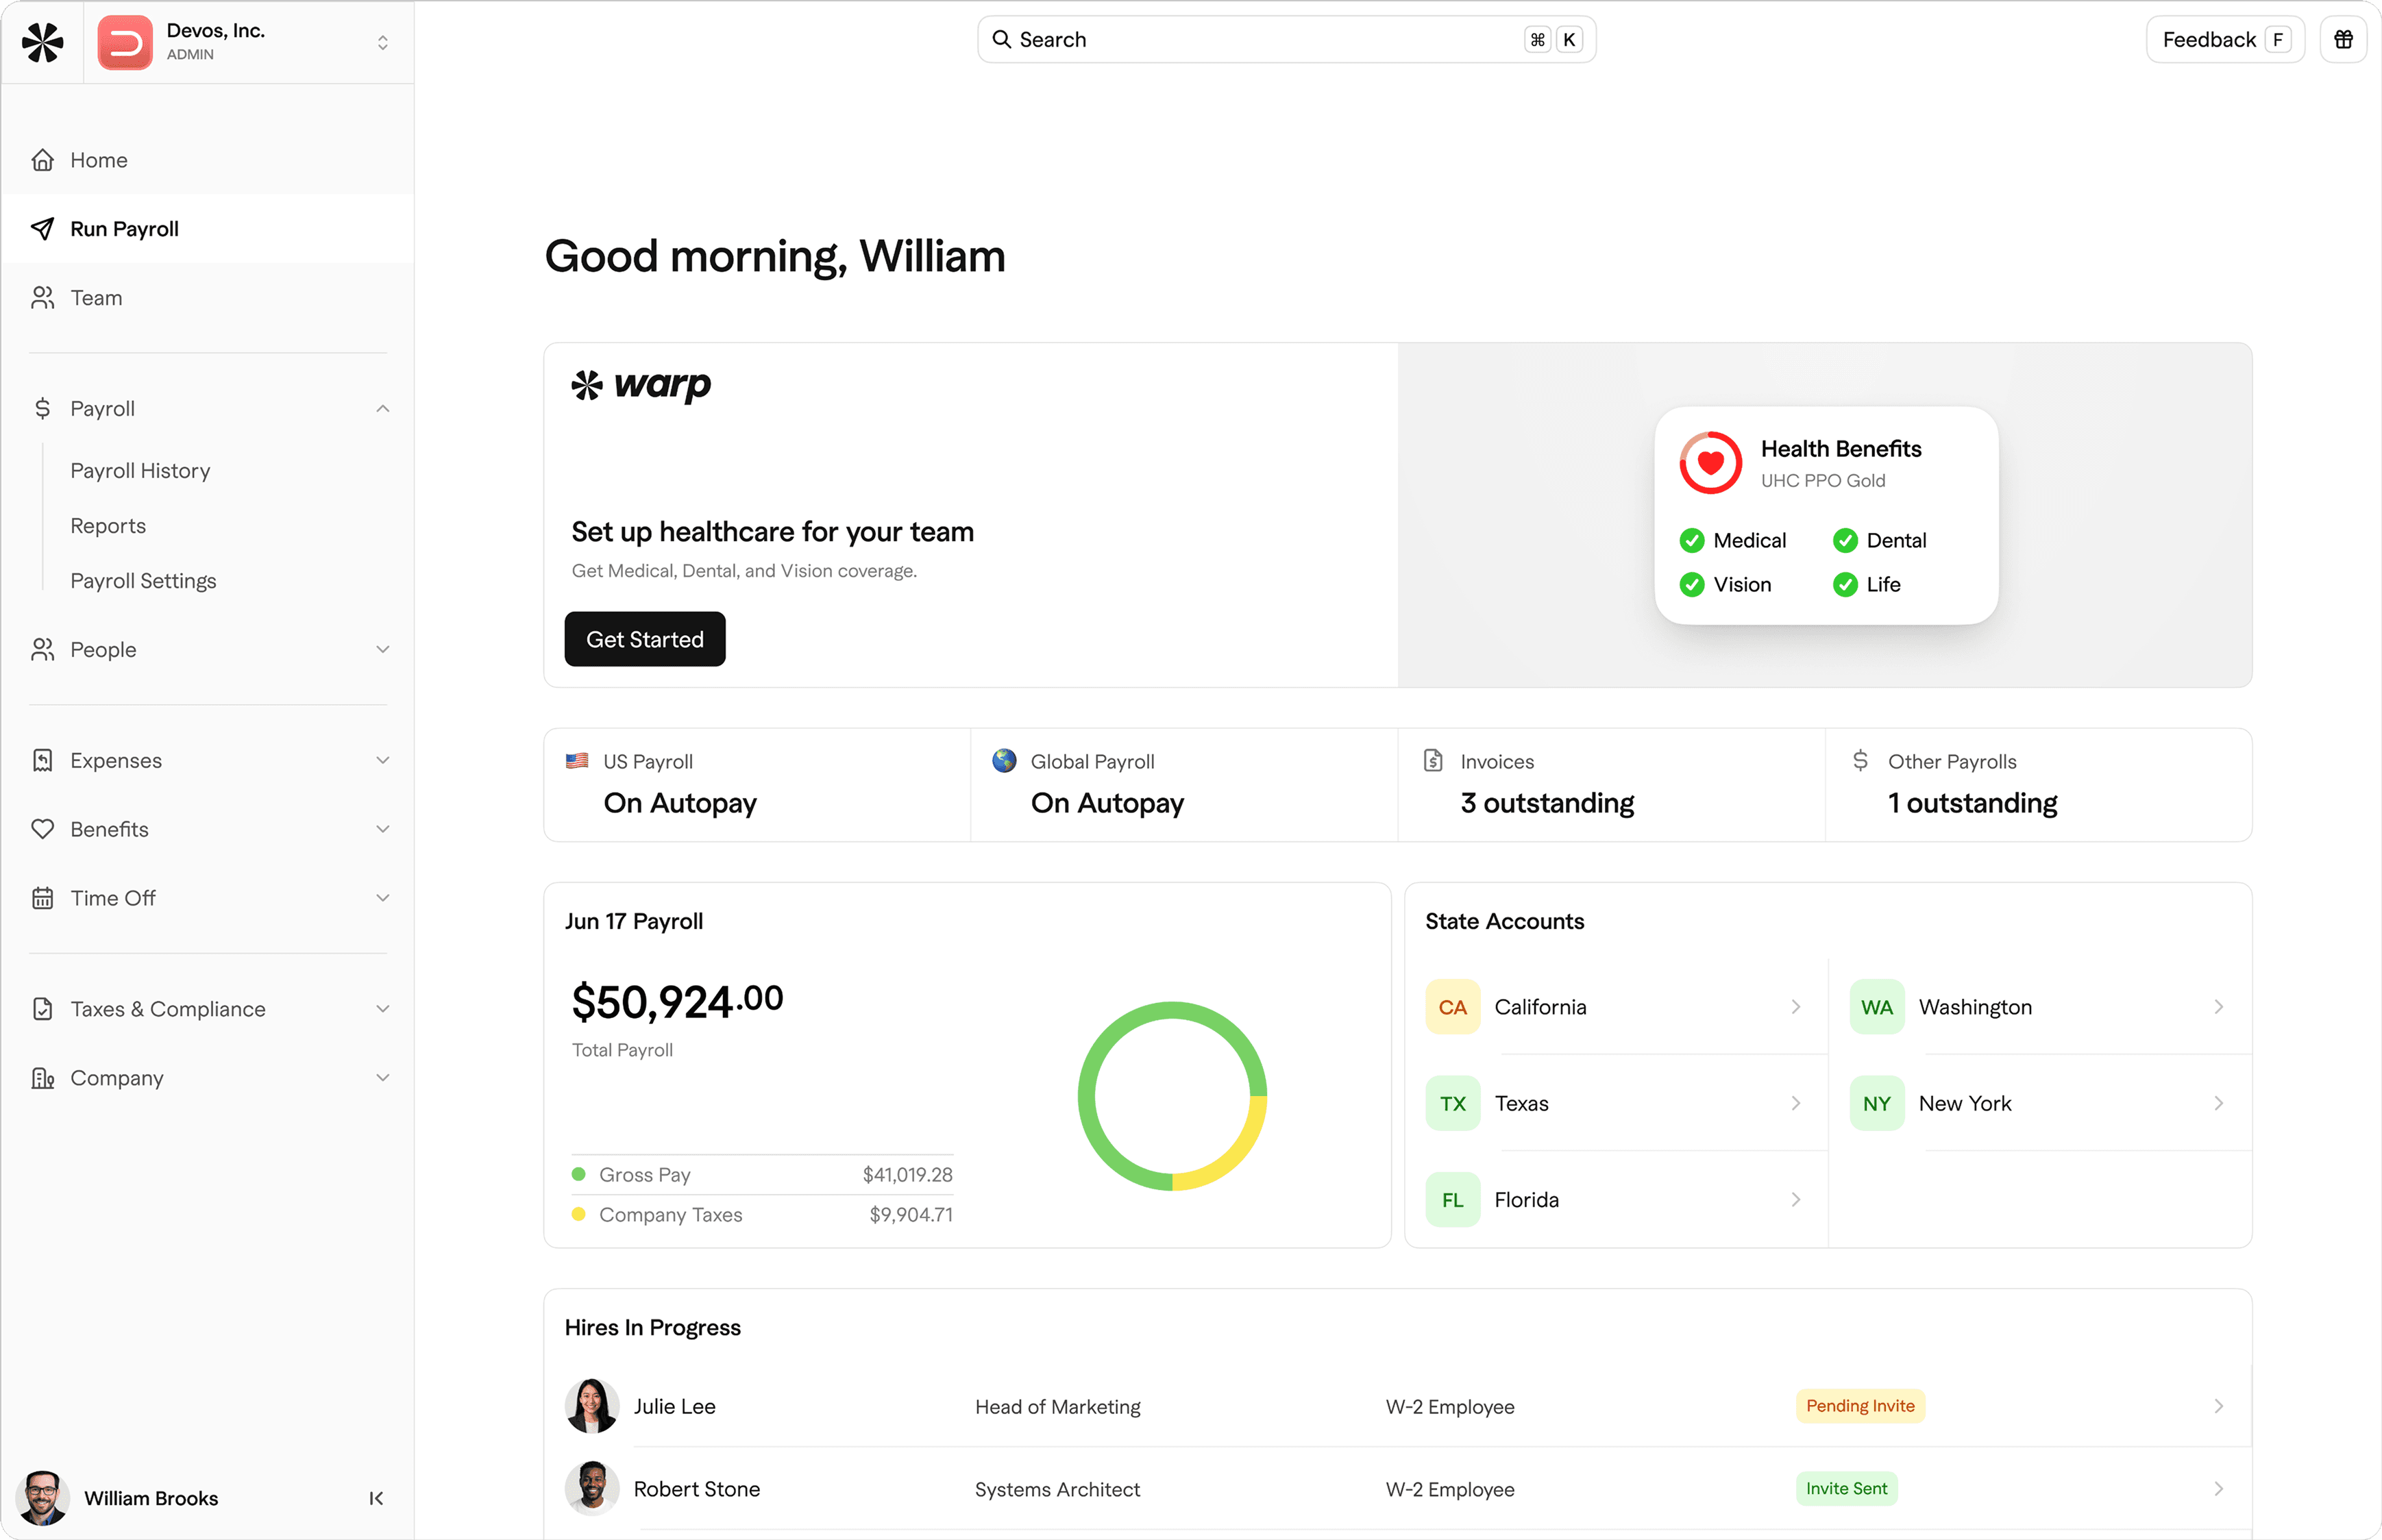Open the Company building icon

click(x=43, y=1078)
